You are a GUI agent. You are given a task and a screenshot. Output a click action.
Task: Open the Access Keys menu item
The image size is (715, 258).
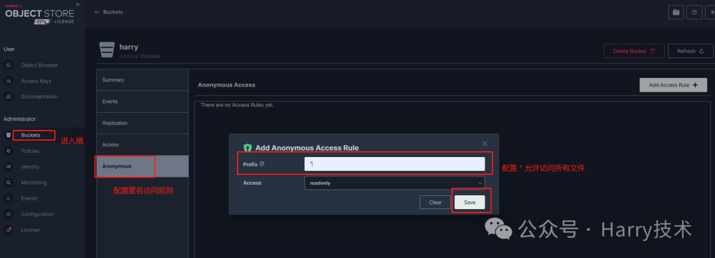[36, 81]
